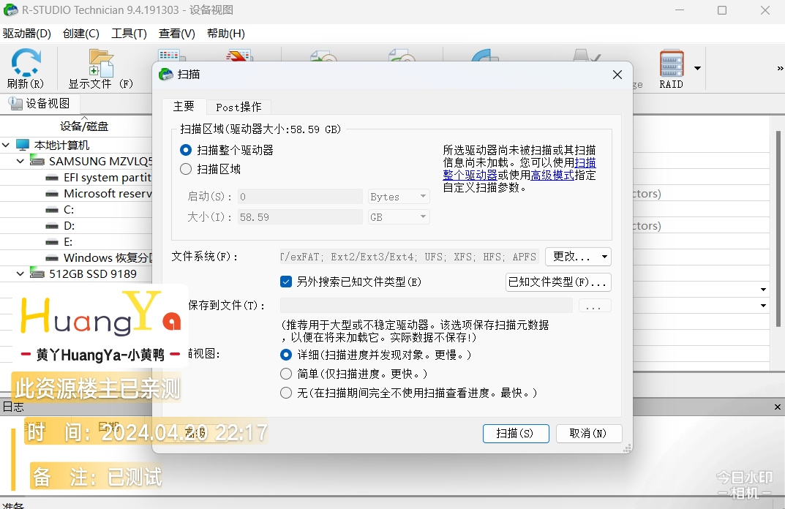Open the upper dropdown in the right properties panel
The width and height of the screenshot is (785, 509).
763,290
